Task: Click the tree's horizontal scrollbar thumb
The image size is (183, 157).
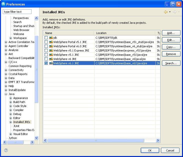Action: tap(15, 142)
